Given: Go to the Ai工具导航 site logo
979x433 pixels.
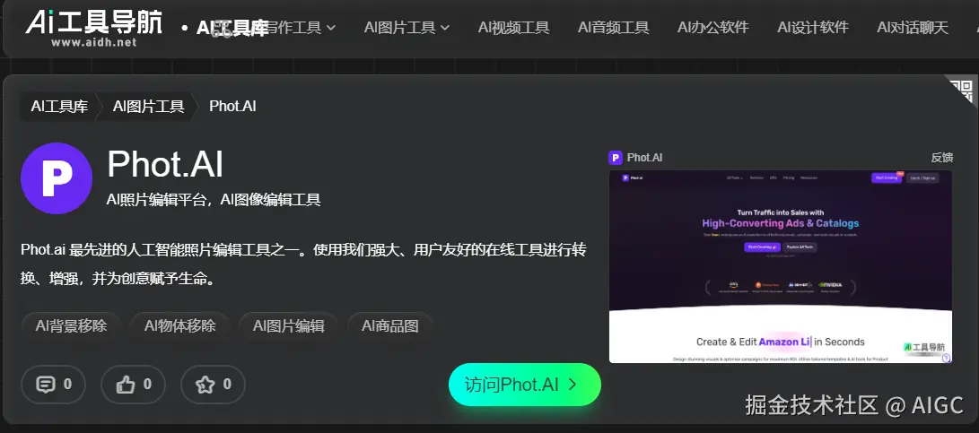Looking at the screenshot, I should 93,28.
